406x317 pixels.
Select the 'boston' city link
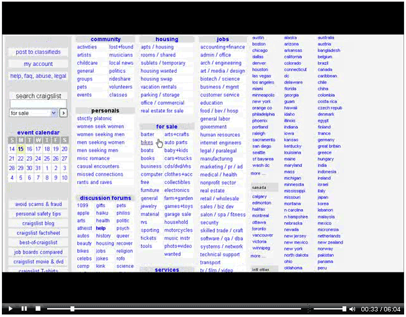pyautogui.click(x=259, y=44)
